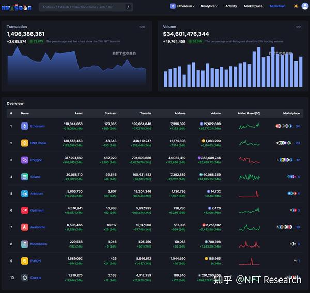Click the Optimism logo icon
This screenshot has height=293, width=310.
25,210
